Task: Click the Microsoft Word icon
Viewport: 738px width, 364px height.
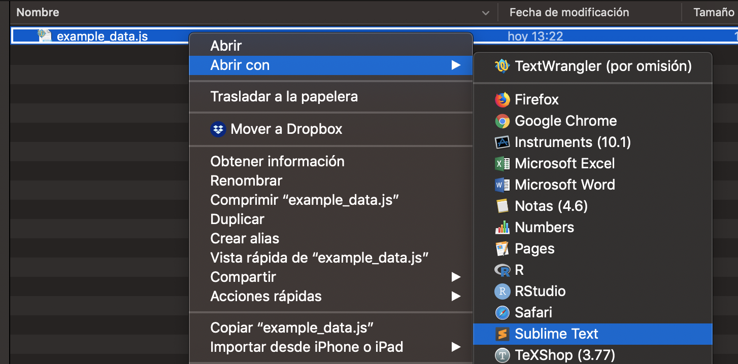Action: click(x=502, y=185)
